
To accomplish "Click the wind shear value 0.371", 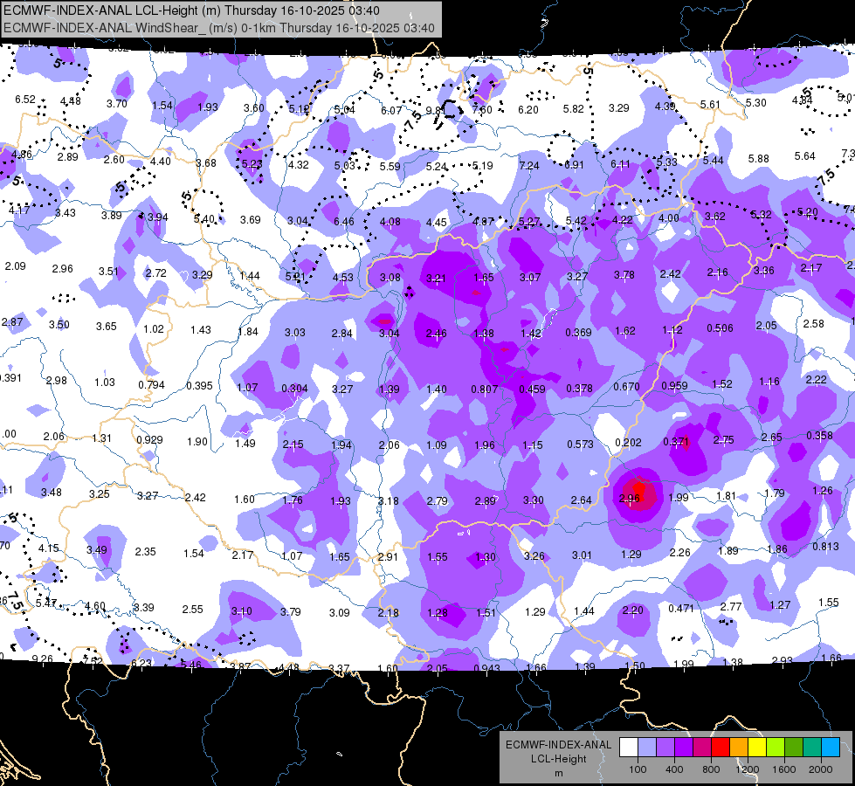I will pos(676,442).
